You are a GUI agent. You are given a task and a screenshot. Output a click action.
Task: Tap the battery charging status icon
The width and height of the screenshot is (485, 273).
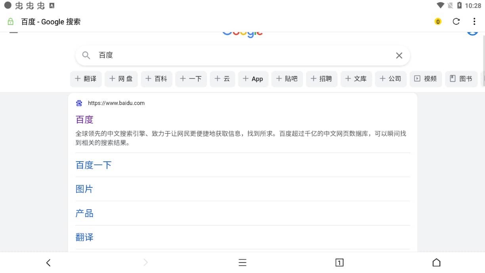pyautogui.click(x=459, y=6)
